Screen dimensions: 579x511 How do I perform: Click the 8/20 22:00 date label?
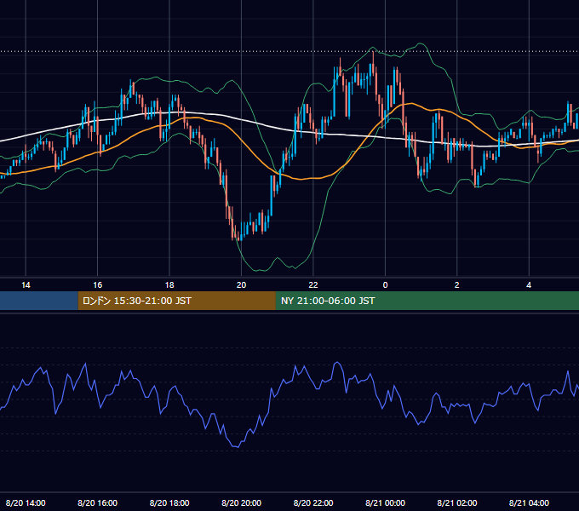coord(313,502)
